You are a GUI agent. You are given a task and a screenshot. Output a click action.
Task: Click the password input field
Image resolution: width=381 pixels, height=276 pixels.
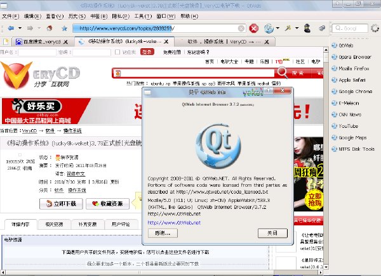91,53
